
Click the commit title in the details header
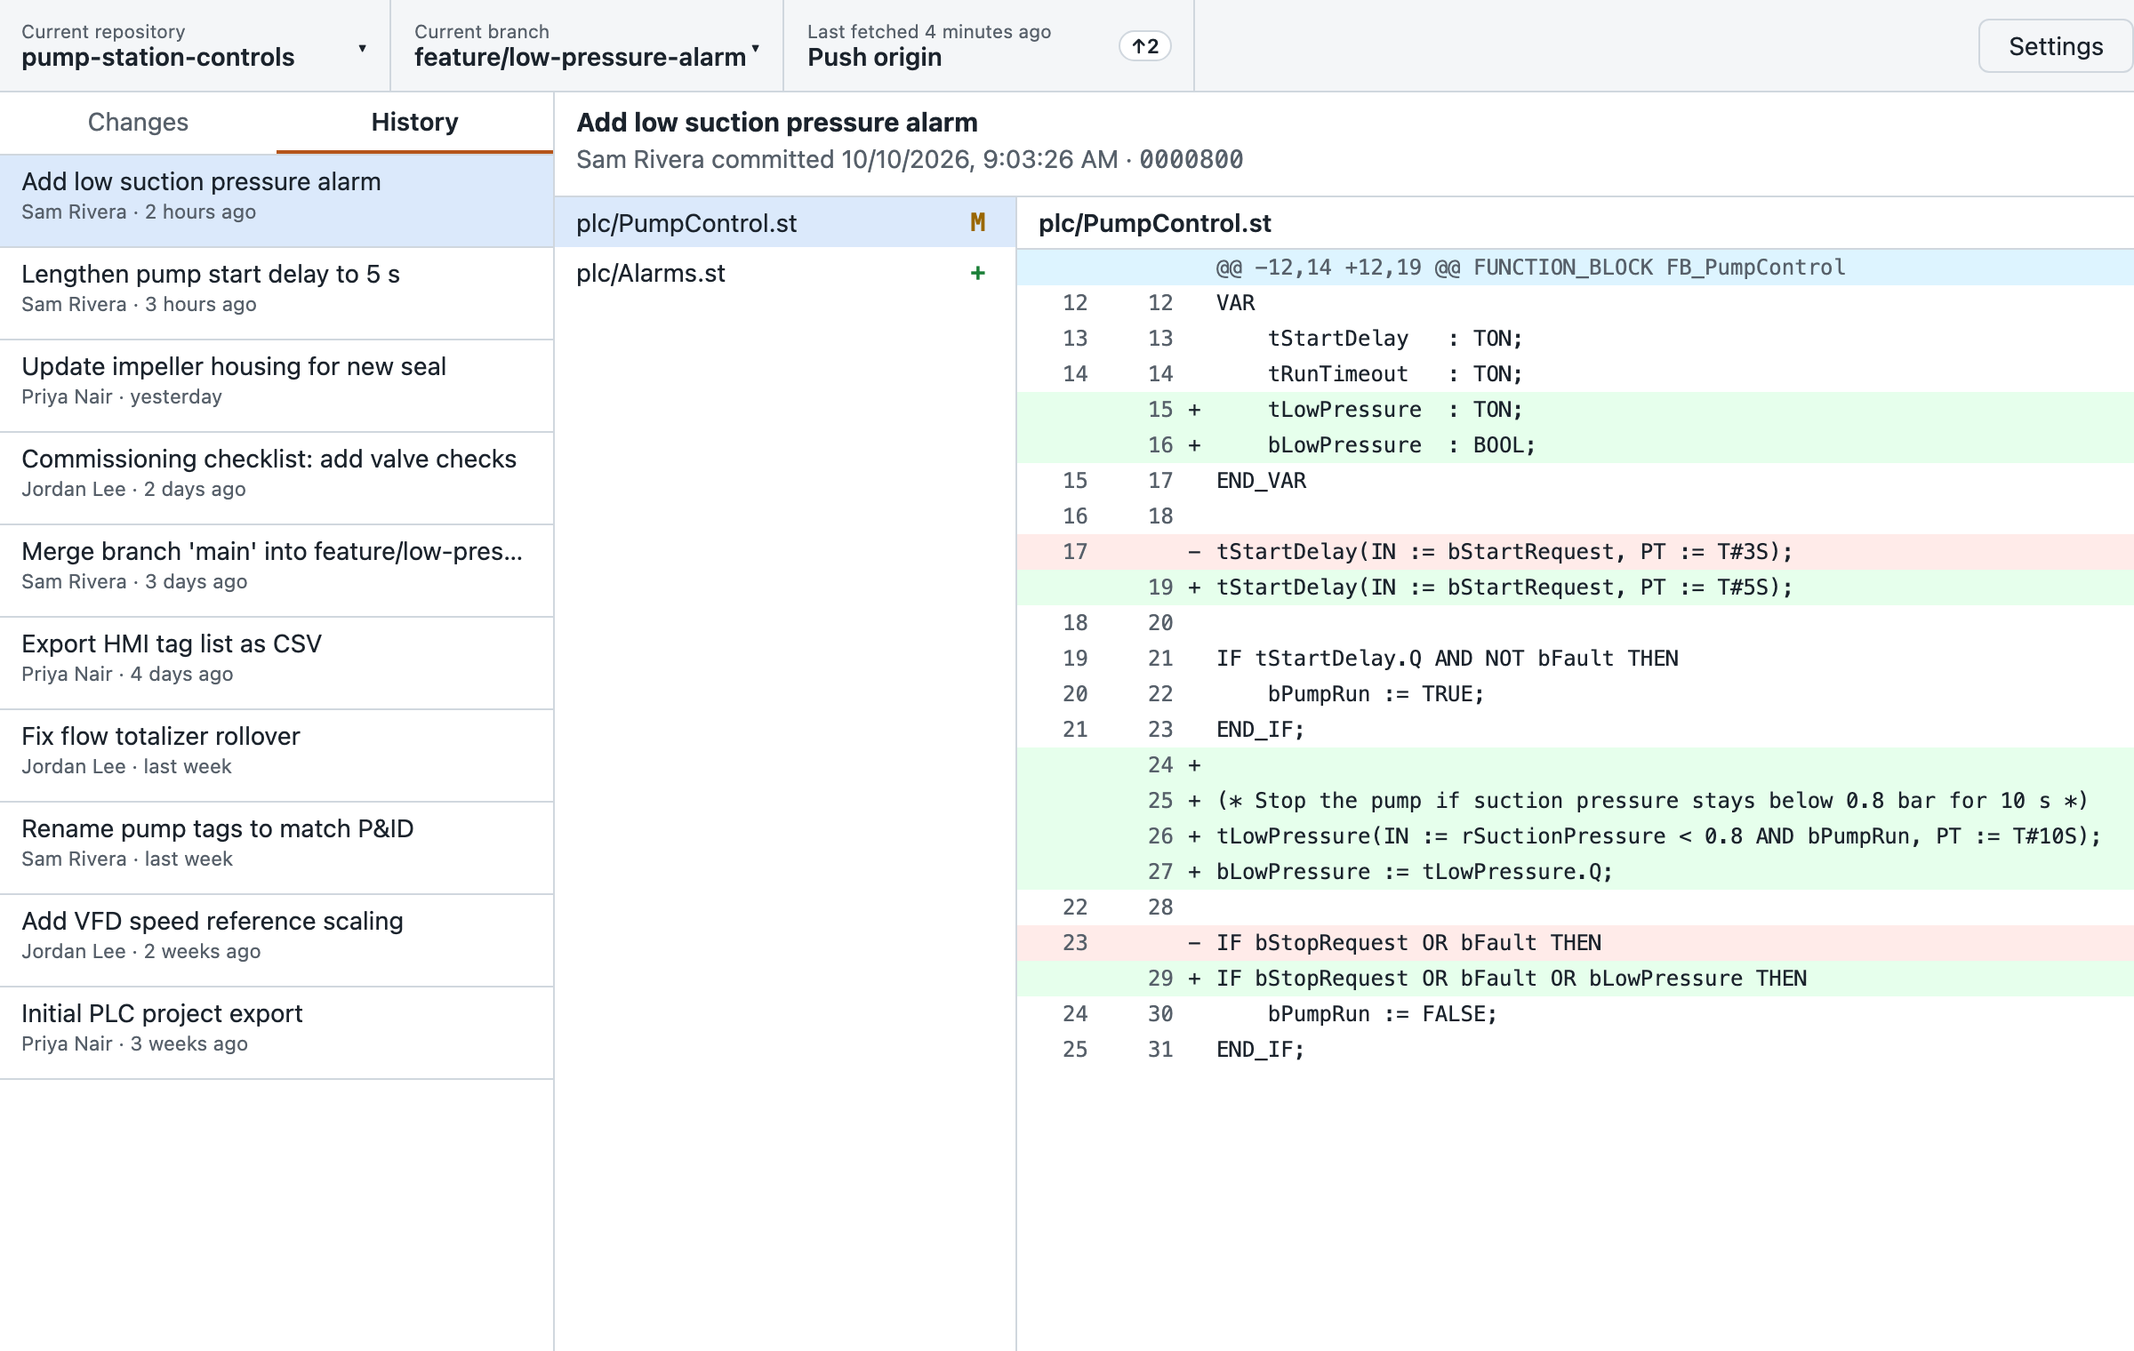click(777, 122)
